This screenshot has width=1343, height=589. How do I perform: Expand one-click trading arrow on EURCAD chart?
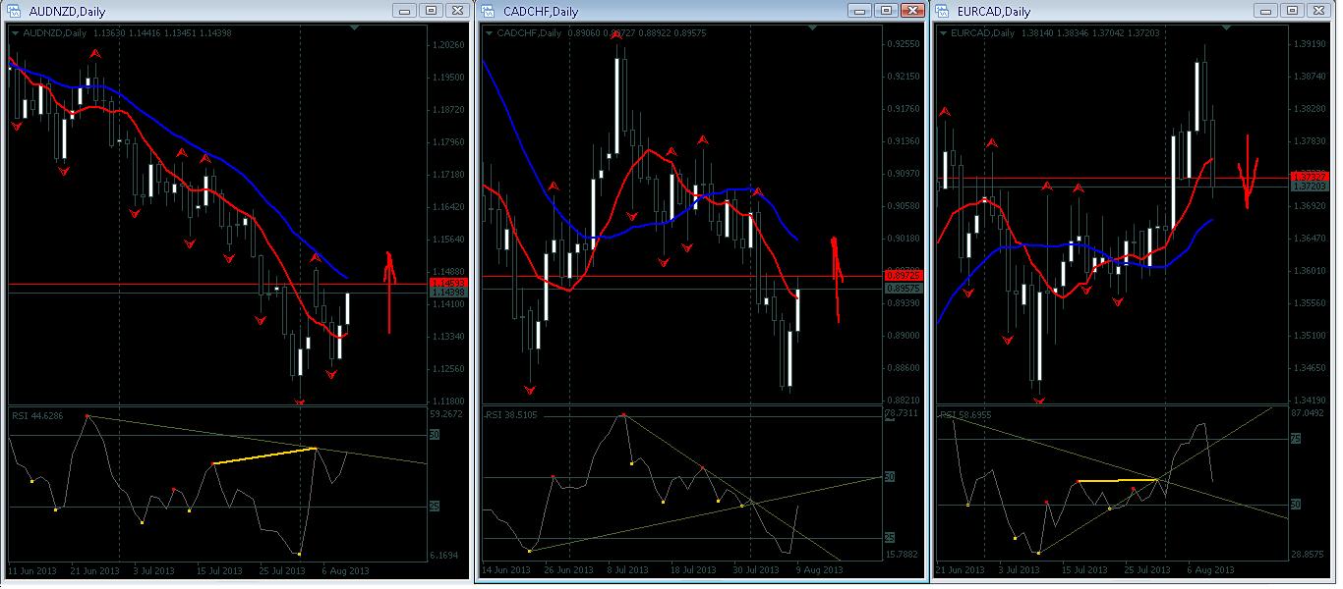(944, 33)
